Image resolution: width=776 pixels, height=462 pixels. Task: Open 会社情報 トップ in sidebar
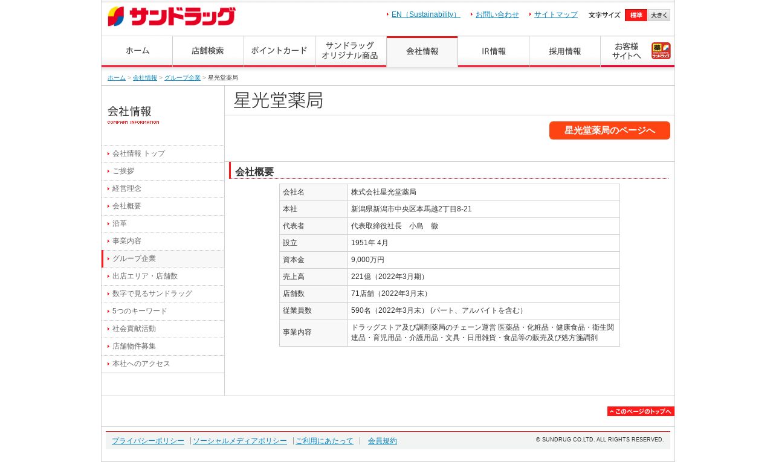163,154
